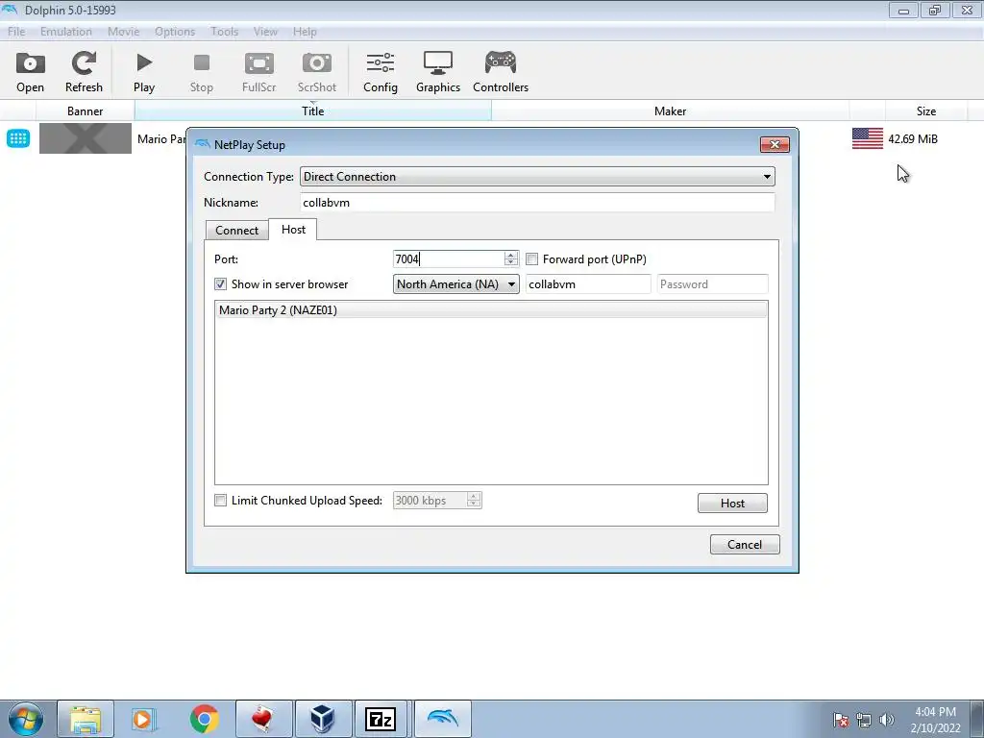Click the Cancel button
The image size is (984, 738).
point(745,545)
